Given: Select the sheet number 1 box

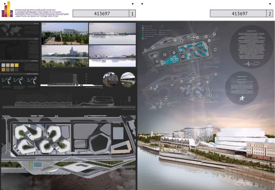Looking at the screenshot, I should [132, 14].
